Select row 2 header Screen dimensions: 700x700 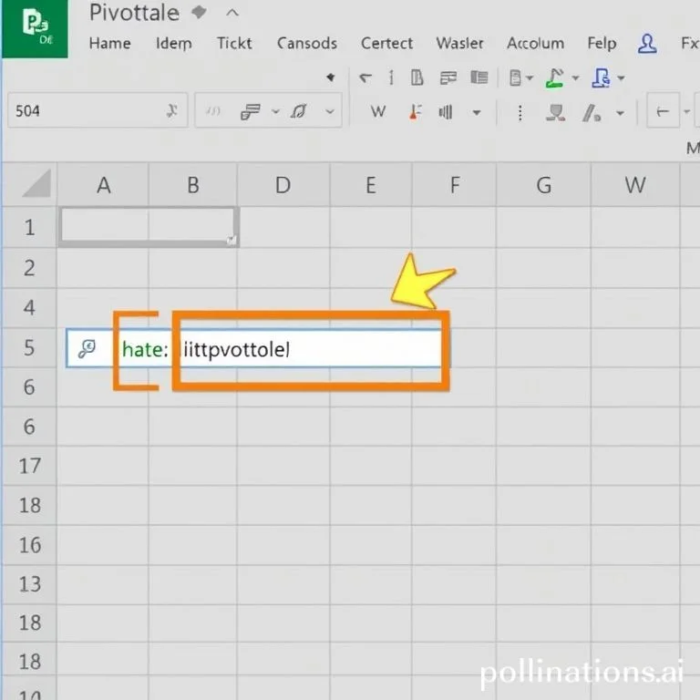(x=29, y=268)
